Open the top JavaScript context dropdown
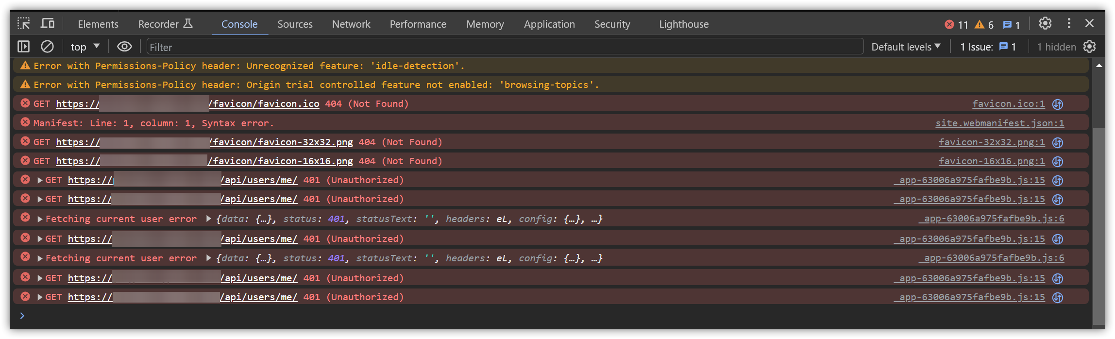The image size is (1115, 339). [x=85, y=47]
